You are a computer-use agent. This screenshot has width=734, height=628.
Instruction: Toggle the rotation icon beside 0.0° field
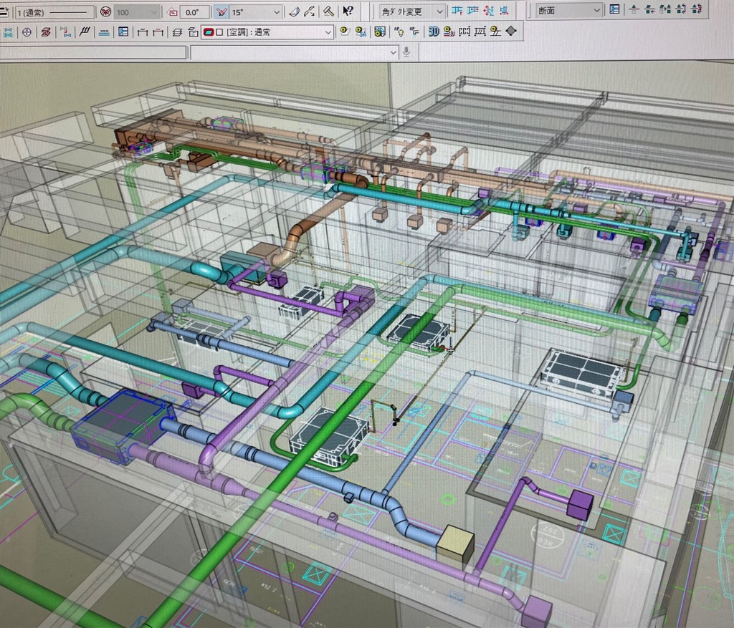tap(172, 11)
